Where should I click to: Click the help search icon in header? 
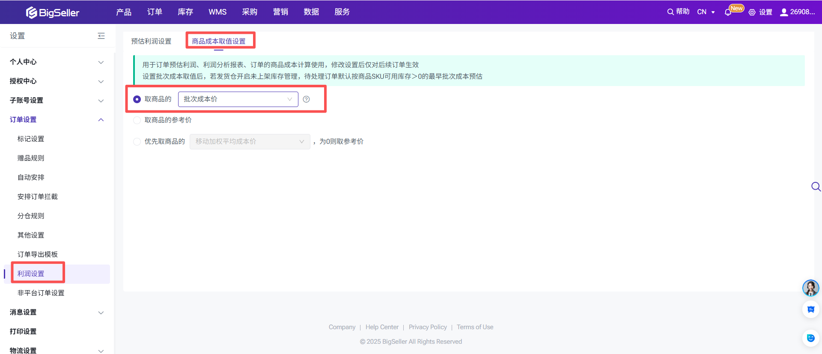(670, 12)
